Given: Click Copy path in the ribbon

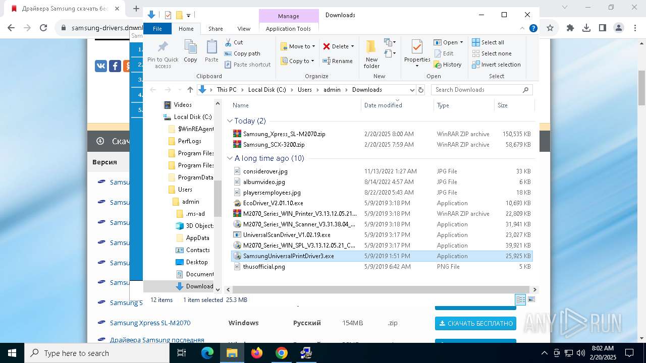Looking at the screenshot, I should click(x=242, y=53).
